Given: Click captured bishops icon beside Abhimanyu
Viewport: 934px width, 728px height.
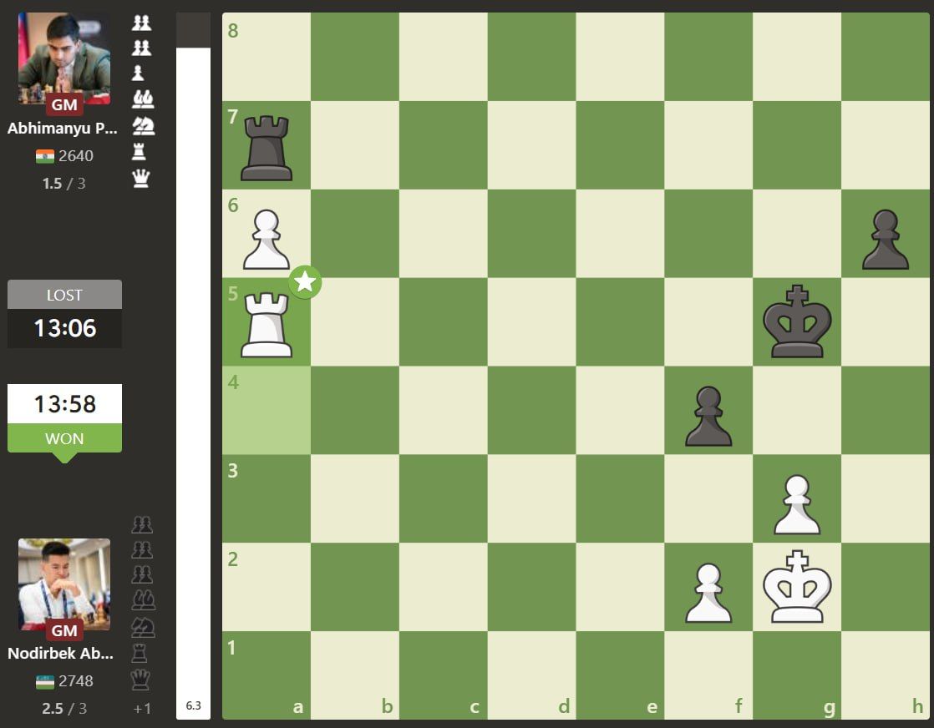Looking at the screenshot, I should (143, 99).
